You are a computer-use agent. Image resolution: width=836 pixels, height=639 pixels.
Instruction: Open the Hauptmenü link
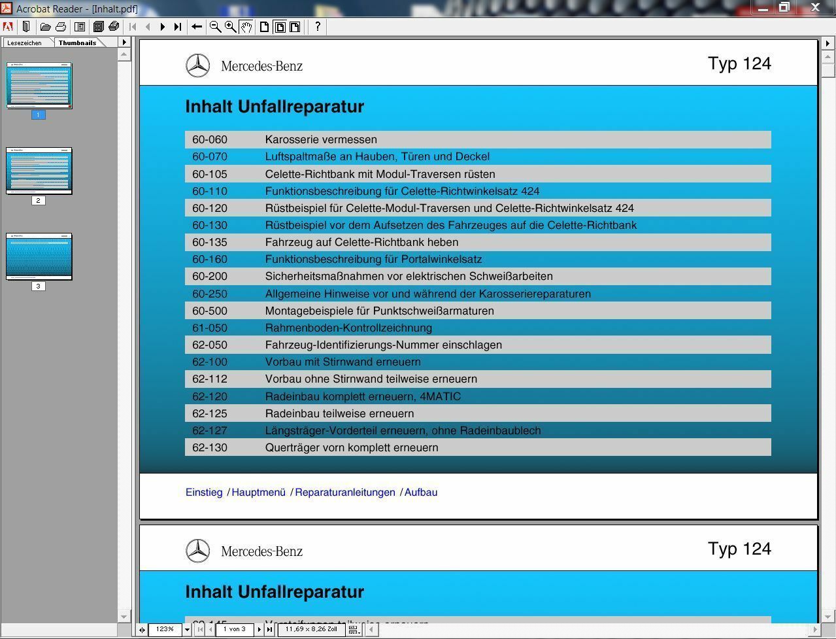pos(259,492)
